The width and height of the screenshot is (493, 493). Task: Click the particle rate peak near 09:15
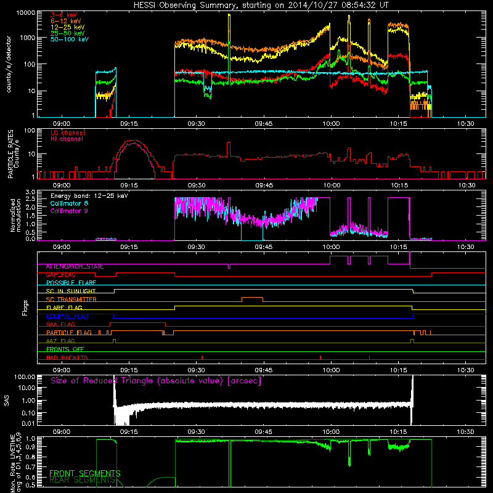(134, 141)
